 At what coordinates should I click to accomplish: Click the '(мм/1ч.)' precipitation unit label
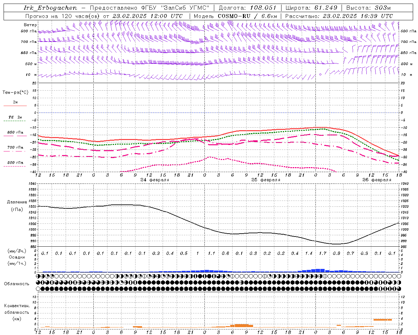[17, 263]
